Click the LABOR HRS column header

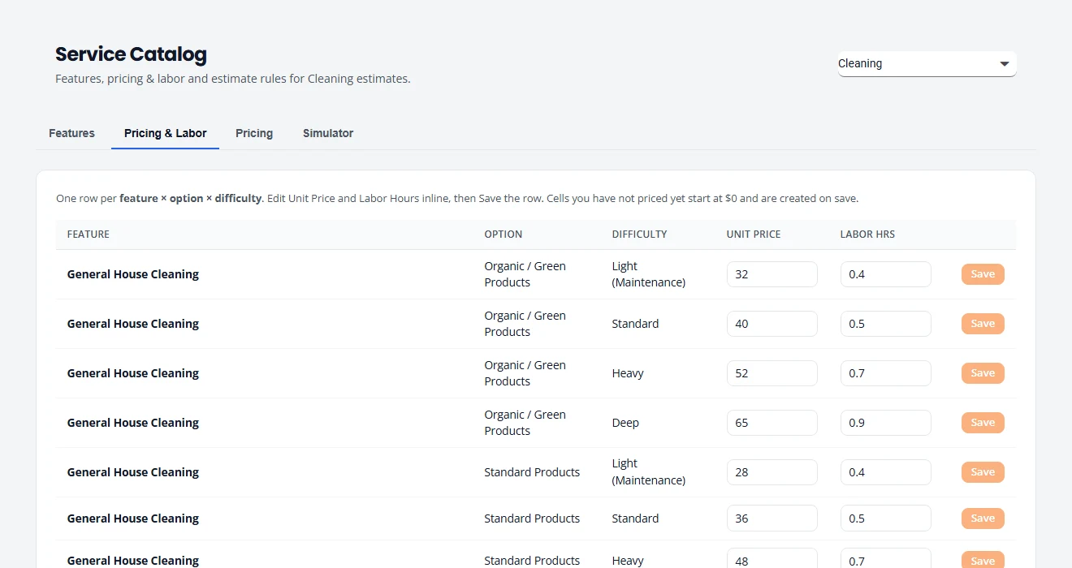[x=867, y=235]
